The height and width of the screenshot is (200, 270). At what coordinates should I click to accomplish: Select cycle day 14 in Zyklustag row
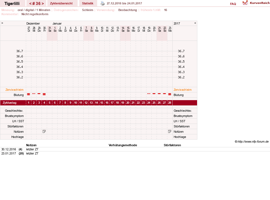96,103
